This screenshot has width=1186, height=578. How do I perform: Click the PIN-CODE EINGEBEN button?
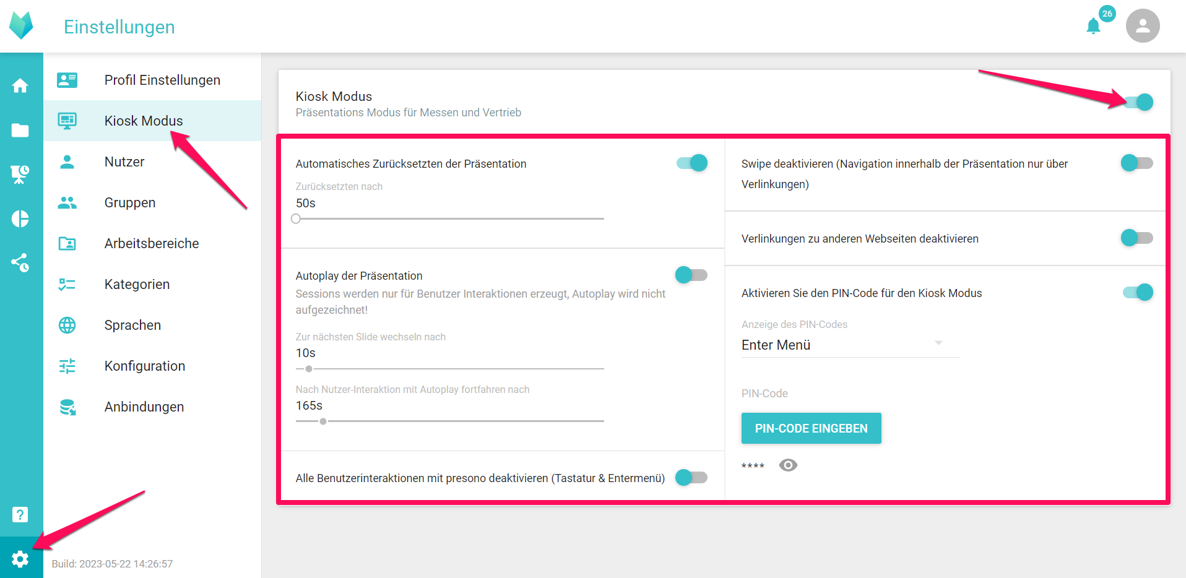[x=811, y=428]
